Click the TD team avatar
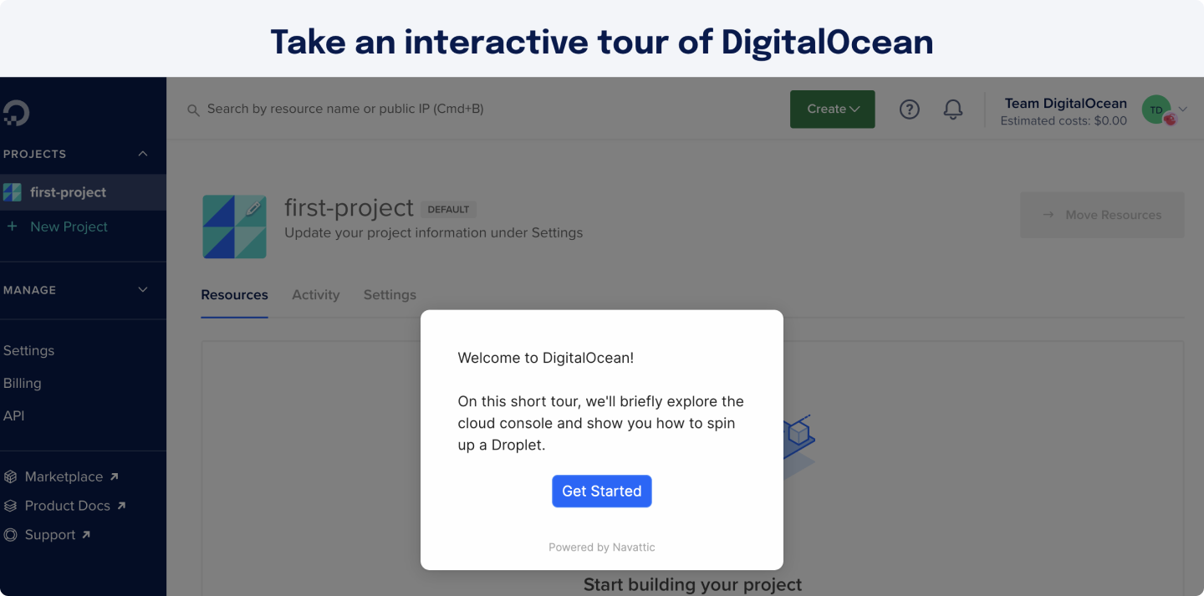 point(1158,110)
